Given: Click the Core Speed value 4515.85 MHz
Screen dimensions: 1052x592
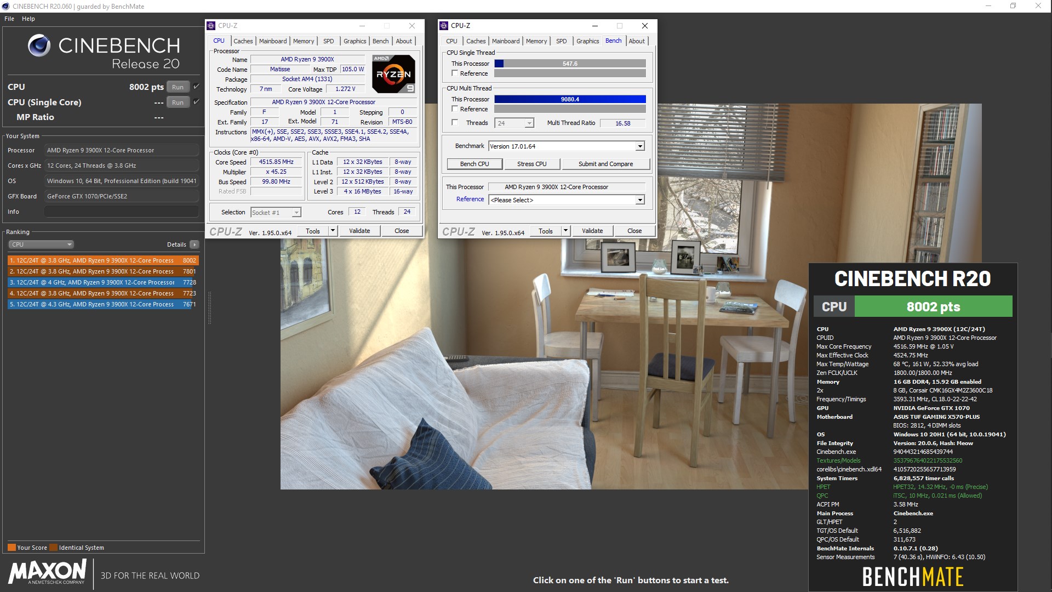Looking at the screenshot, I should [x=276, y=162].
